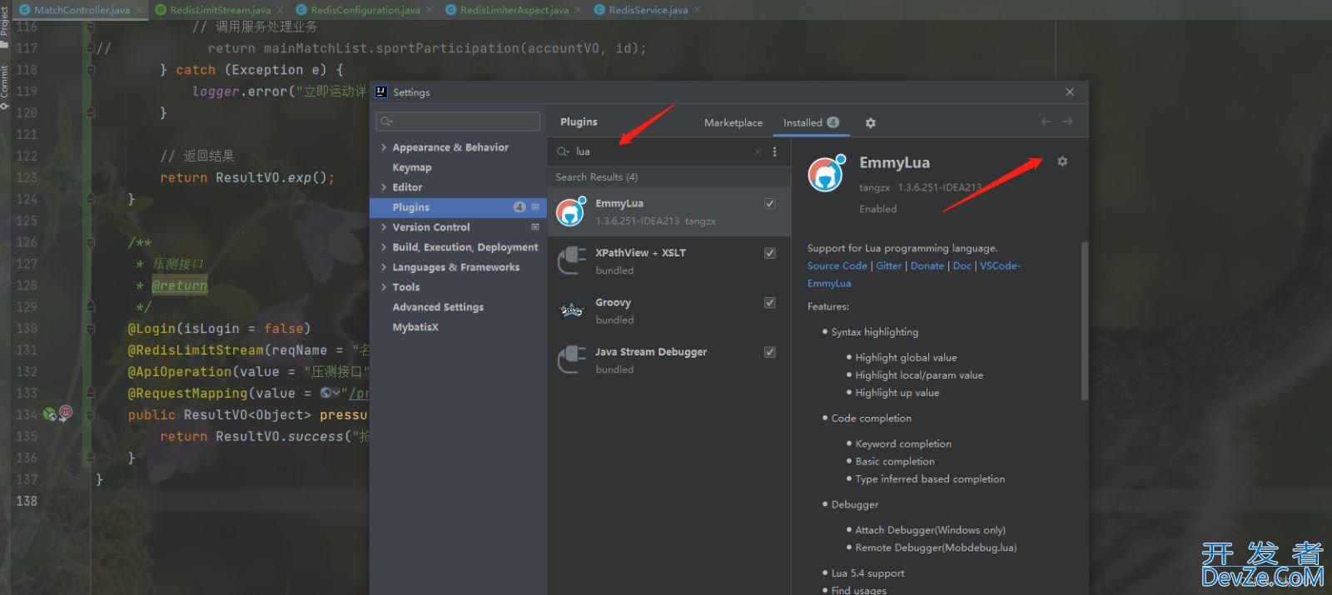Select the Plugins settings entry

point(458,207)
